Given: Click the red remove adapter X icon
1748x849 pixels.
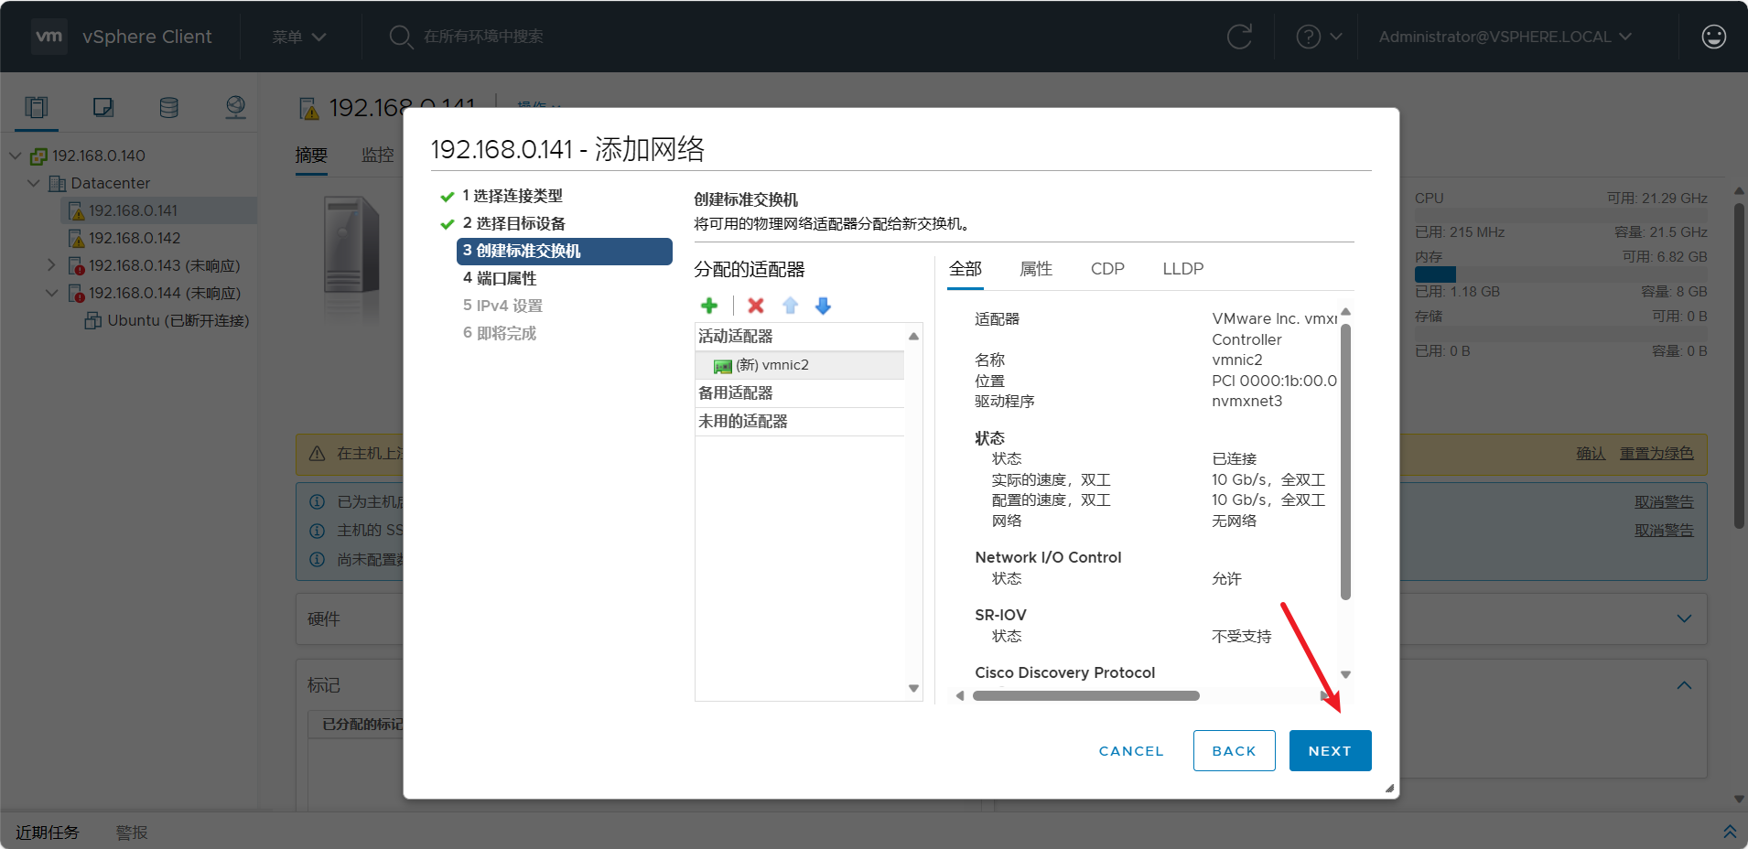Looking at the screenshot, I should [756, 306].
